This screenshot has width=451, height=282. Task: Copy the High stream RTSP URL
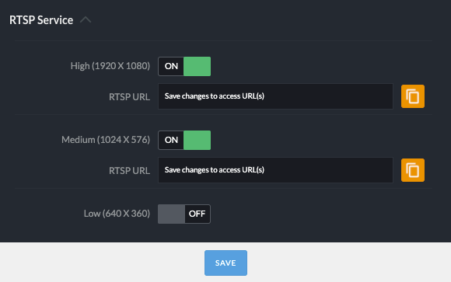pyautogui.click(x=413, y=96)
